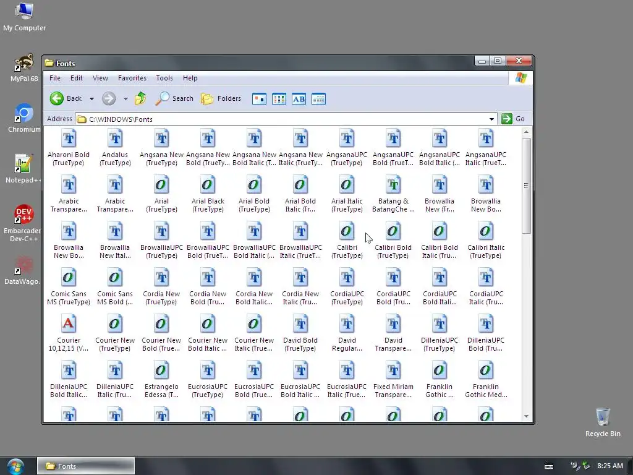Click the scrollbar down arrow
Screen dimensions: 633x475
(x=526, y=416)
